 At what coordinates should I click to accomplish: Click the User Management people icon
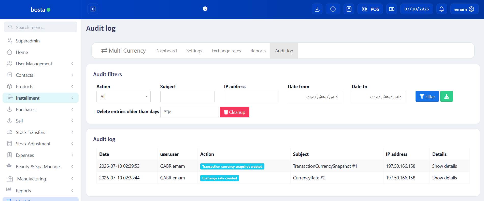pos(10,64)
